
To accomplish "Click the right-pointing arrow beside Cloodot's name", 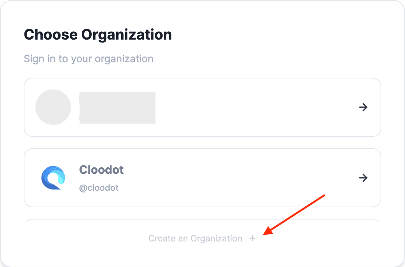I will coord(363,178).
